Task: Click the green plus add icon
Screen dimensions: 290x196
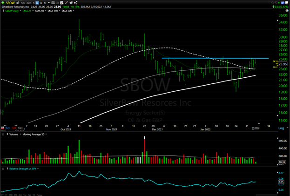Action: click(3, 3)
